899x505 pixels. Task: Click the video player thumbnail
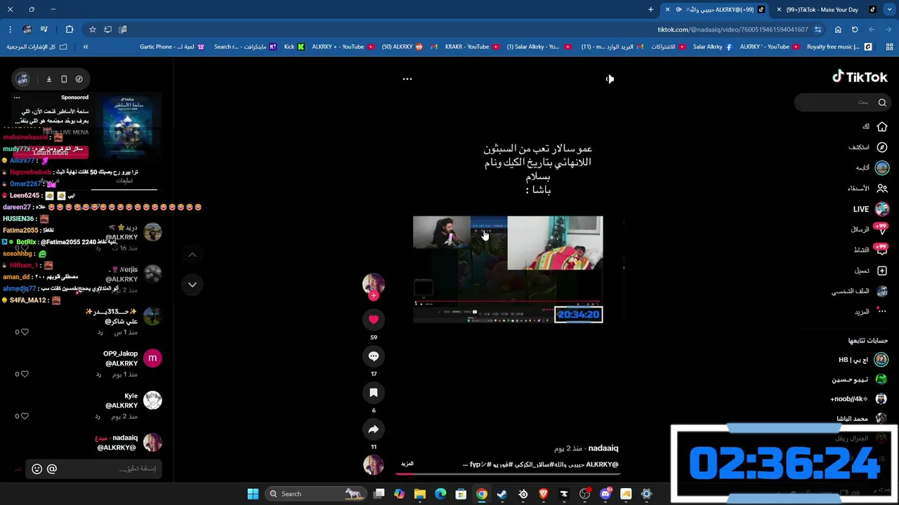(508, 269)
